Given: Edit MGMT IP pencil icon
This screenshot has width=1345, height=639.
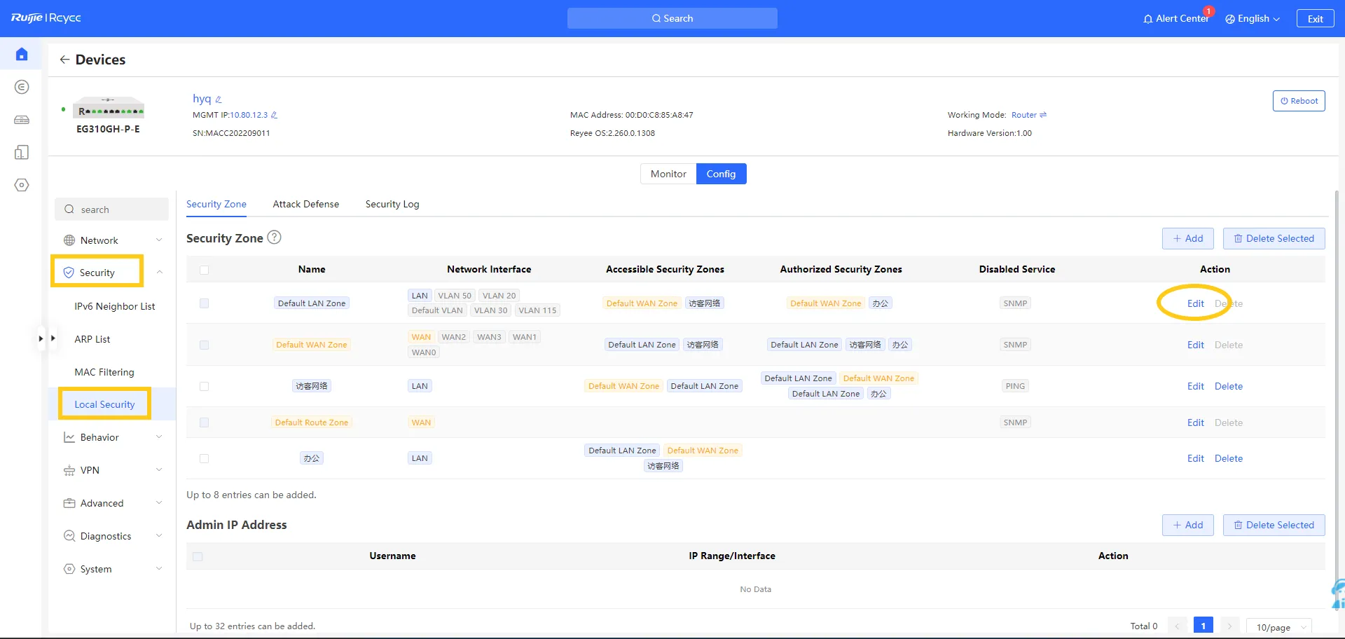Looking at the screenshot, I should pyautogui.click(x=274, y=115).
